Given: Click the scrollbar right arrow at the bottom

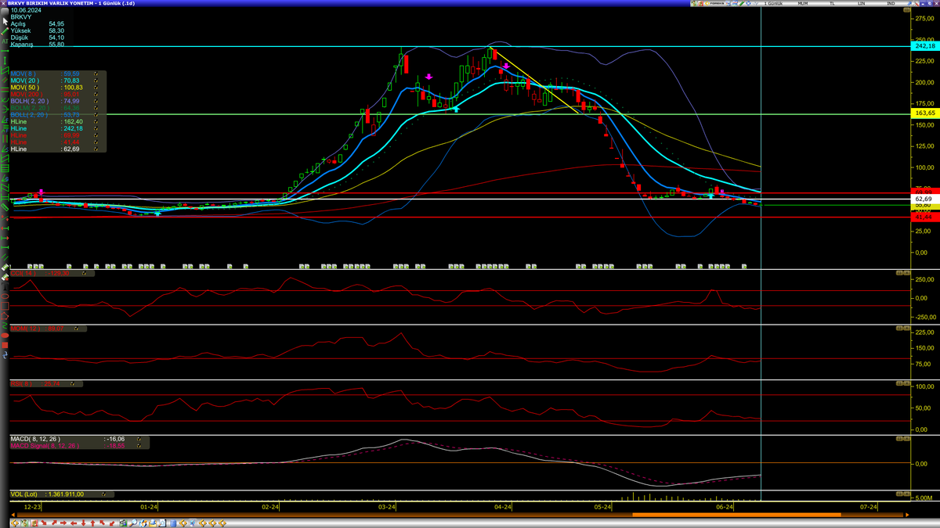Looking at the screenshot, I should 907,515.
